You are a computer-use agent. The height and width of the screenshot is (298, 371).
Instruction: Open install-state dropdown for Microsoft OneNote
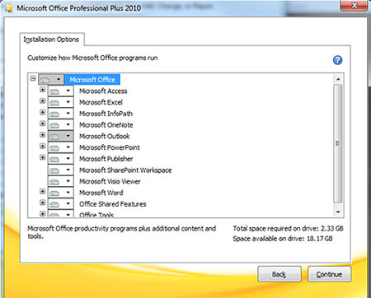pos(61,124)
